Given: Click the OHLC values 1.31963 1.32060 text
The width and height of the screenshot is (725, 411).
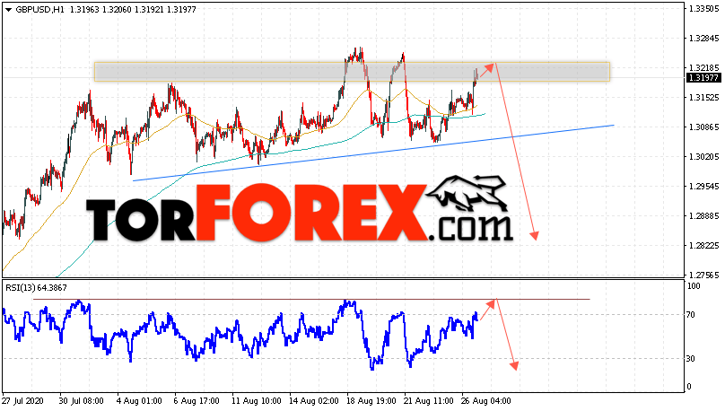Looking at the screenshot, I should coord(100,9).
